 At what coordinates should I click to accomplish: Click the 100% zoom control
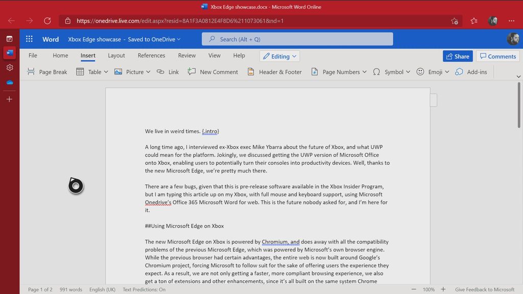click(x=428, y=289)
